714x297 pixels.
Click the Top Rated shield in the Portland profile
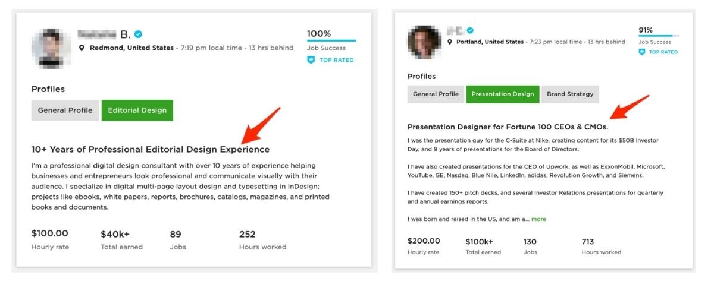641,52
